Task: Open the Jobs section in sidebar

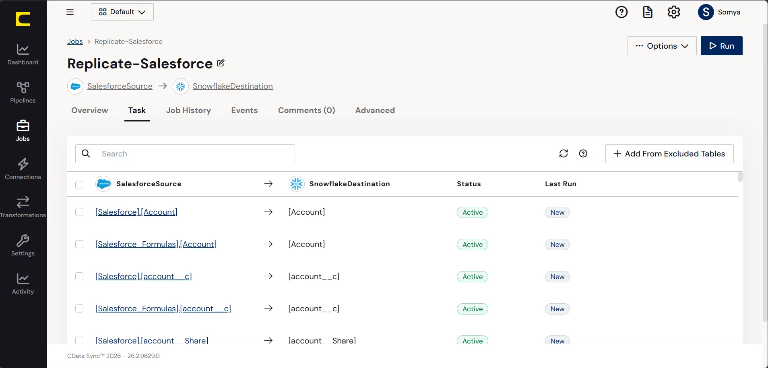Action: point(23,131)
